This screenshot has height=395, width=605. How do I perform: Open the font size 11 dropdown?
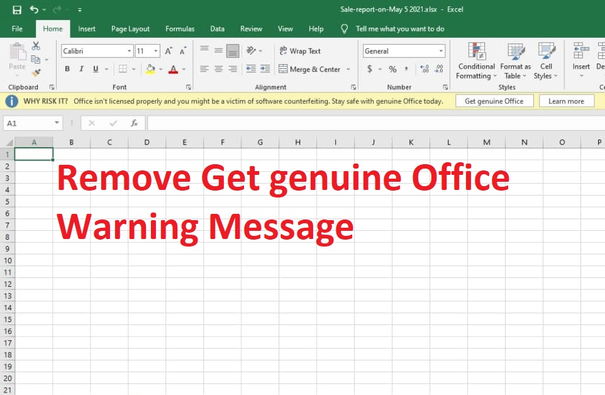tap(156, 51)
